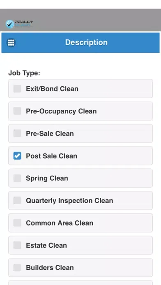
Task: Select the Estate Clean checkbox
Action: click(x=17, y=245)
